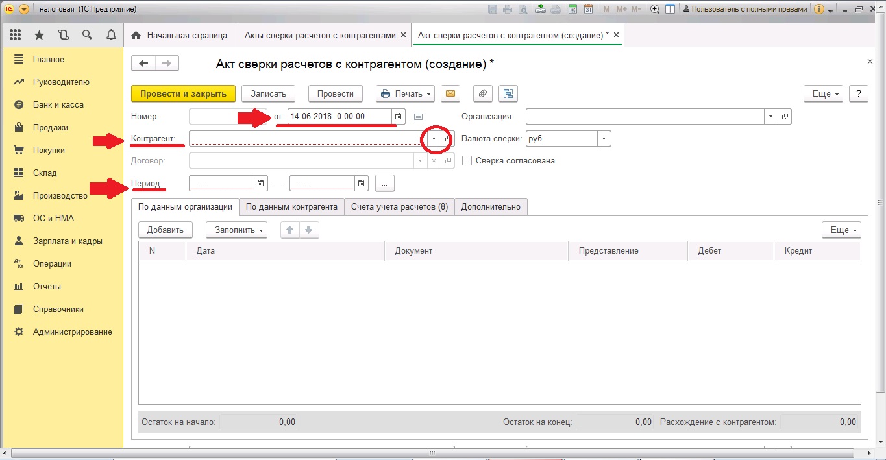Click the history icon in top panel
The image size is (886, 460).
[x=64, y=35]
